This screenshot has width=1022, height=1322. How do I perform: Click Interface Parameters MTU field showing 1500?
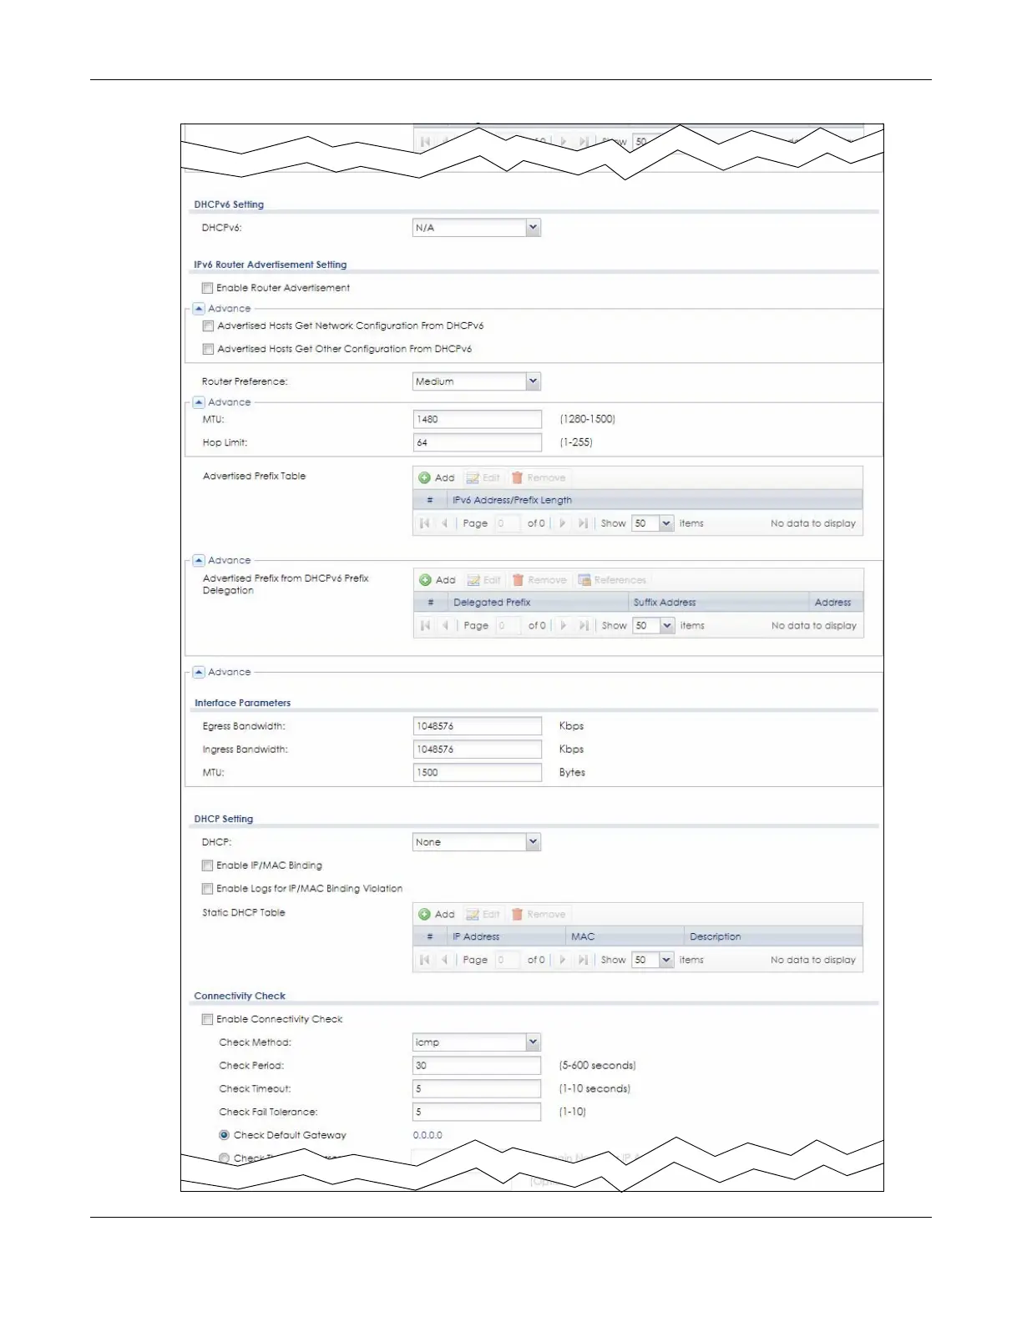click(477, 773)
